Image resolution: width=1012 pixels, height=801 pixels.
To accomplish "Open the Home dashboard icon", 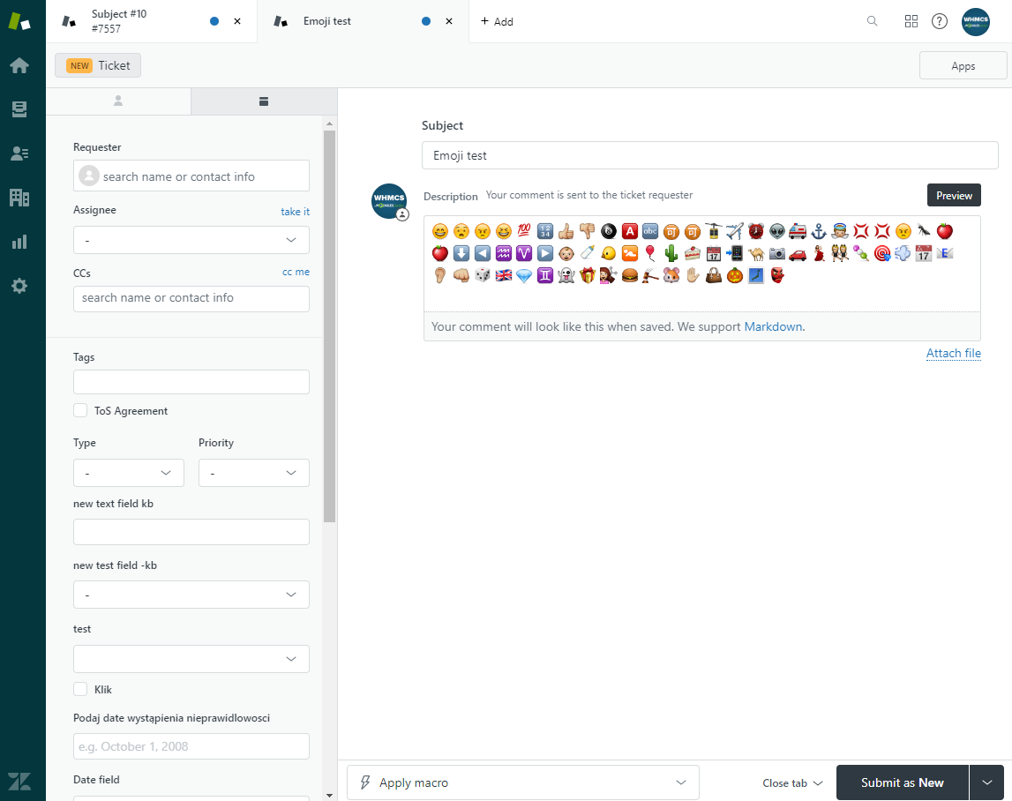I will click(x=19, y=65).
